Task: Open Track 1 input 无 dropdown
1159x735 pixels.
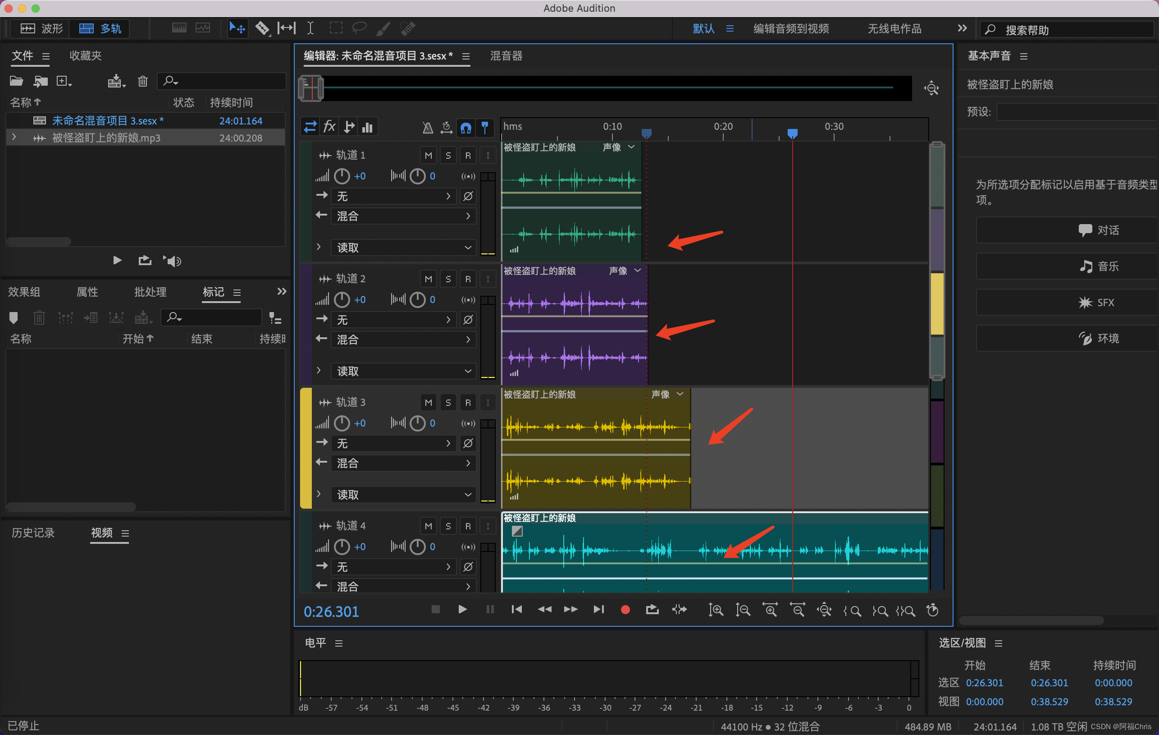Action: pos(394,196)
